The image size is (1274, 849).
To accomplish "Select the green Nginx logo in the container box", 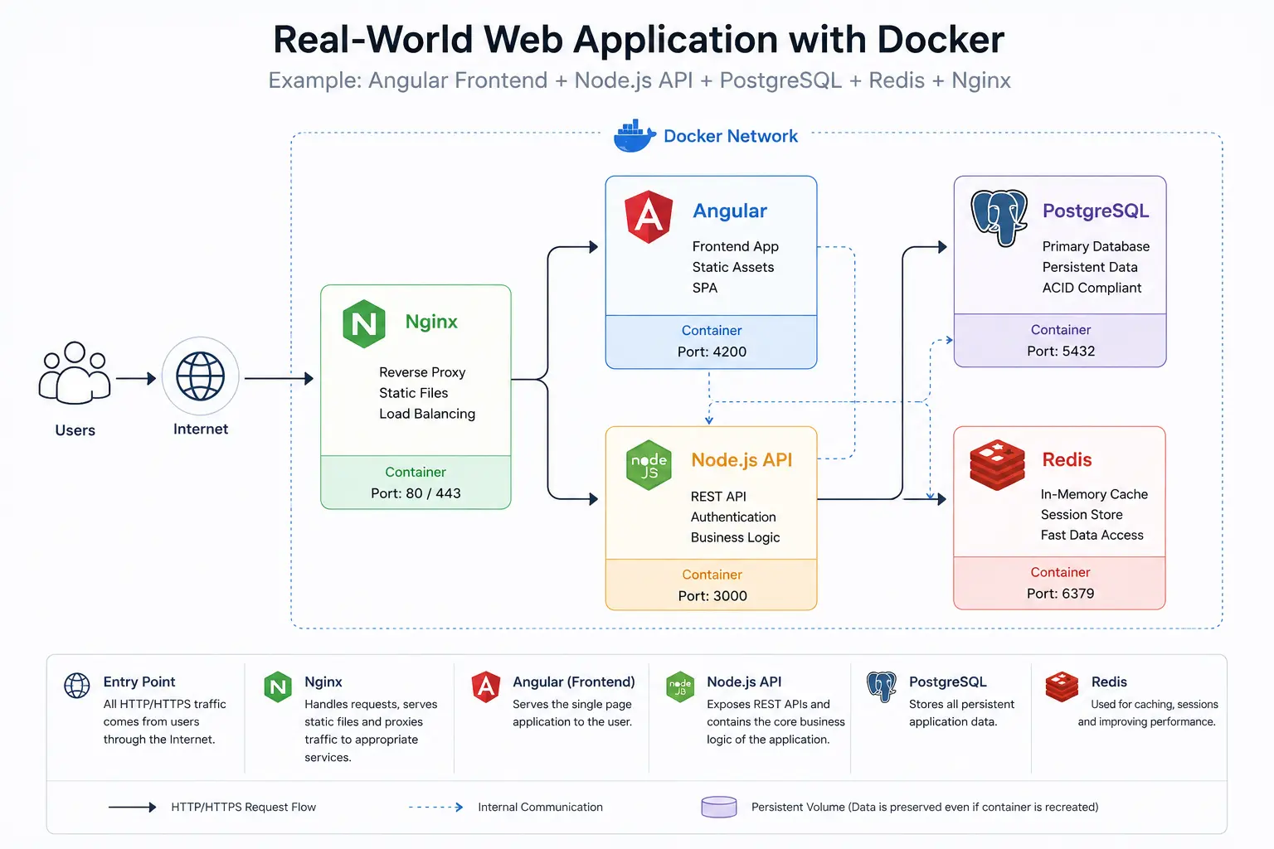I will point(364,323).
